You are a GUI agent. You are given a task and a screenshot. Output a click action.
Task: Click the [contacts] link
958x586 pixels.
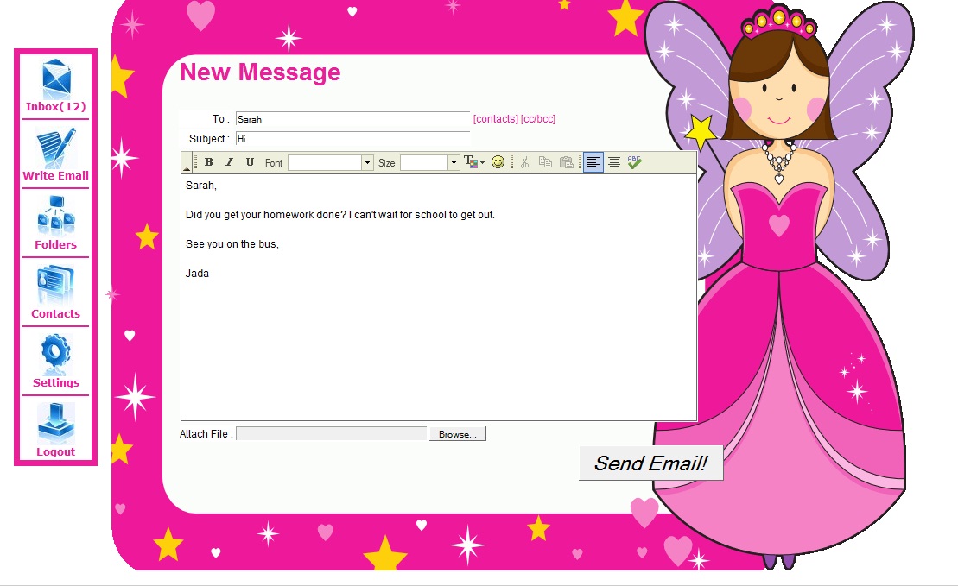point(495,119)
